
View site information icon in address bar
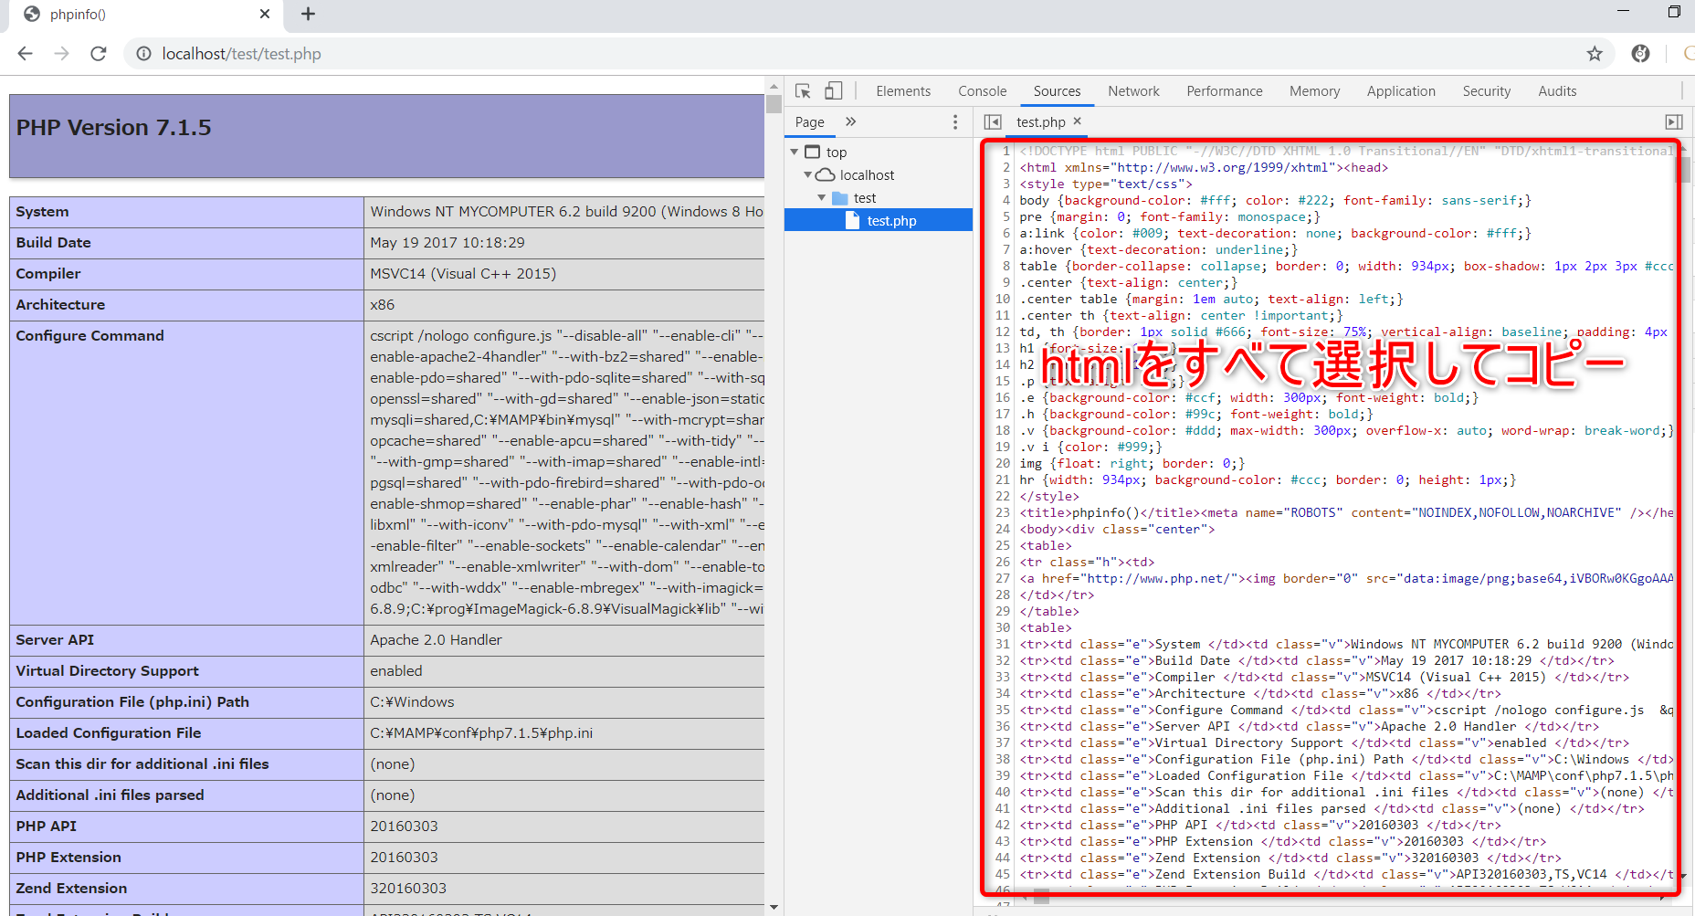[143, 54]
